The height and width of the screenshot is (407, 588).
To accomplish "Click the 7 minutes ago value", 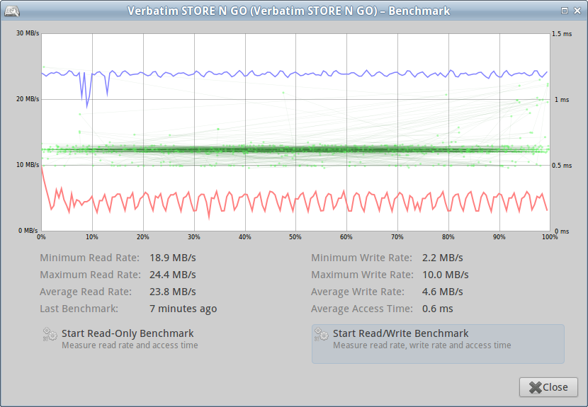I will 183,309.
